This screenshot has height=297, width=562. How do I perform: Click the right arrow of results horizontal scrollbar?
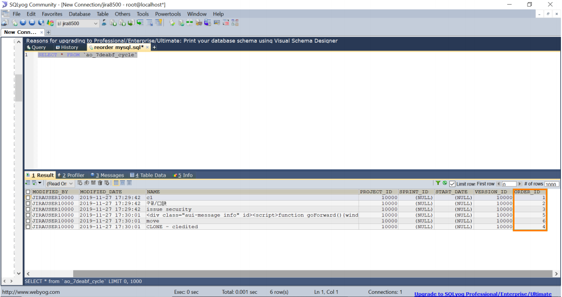556,274
